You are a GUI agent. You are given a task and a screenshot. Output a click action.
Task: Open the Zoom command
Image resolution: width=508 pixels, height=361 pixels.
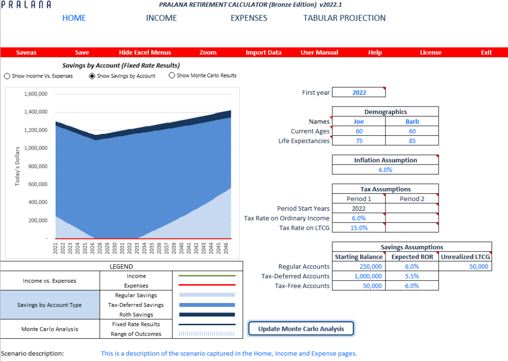[x=207, y=52]
